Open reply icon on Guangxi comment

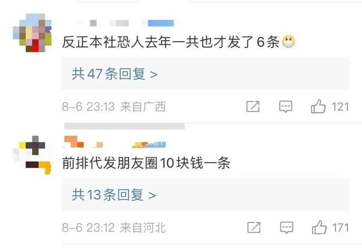pos(286,106)
